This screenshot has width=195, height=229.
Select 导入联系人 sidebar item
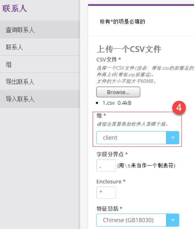(40, 99)
